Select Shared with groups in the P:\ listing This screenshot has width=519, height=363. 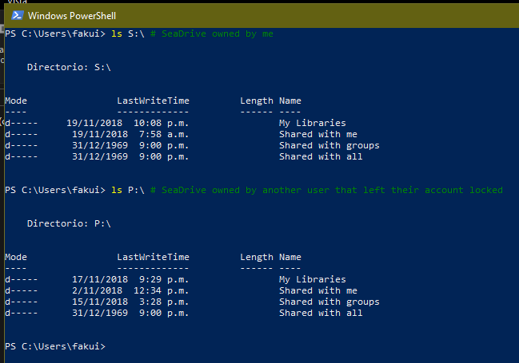329,302
